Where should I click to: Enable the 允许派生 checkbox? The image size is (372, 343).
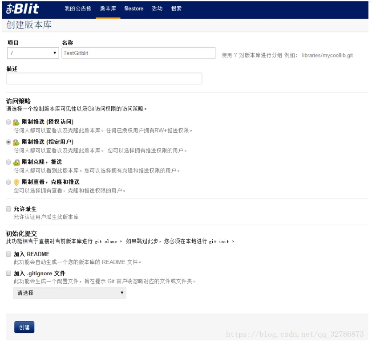click(8, 209)
